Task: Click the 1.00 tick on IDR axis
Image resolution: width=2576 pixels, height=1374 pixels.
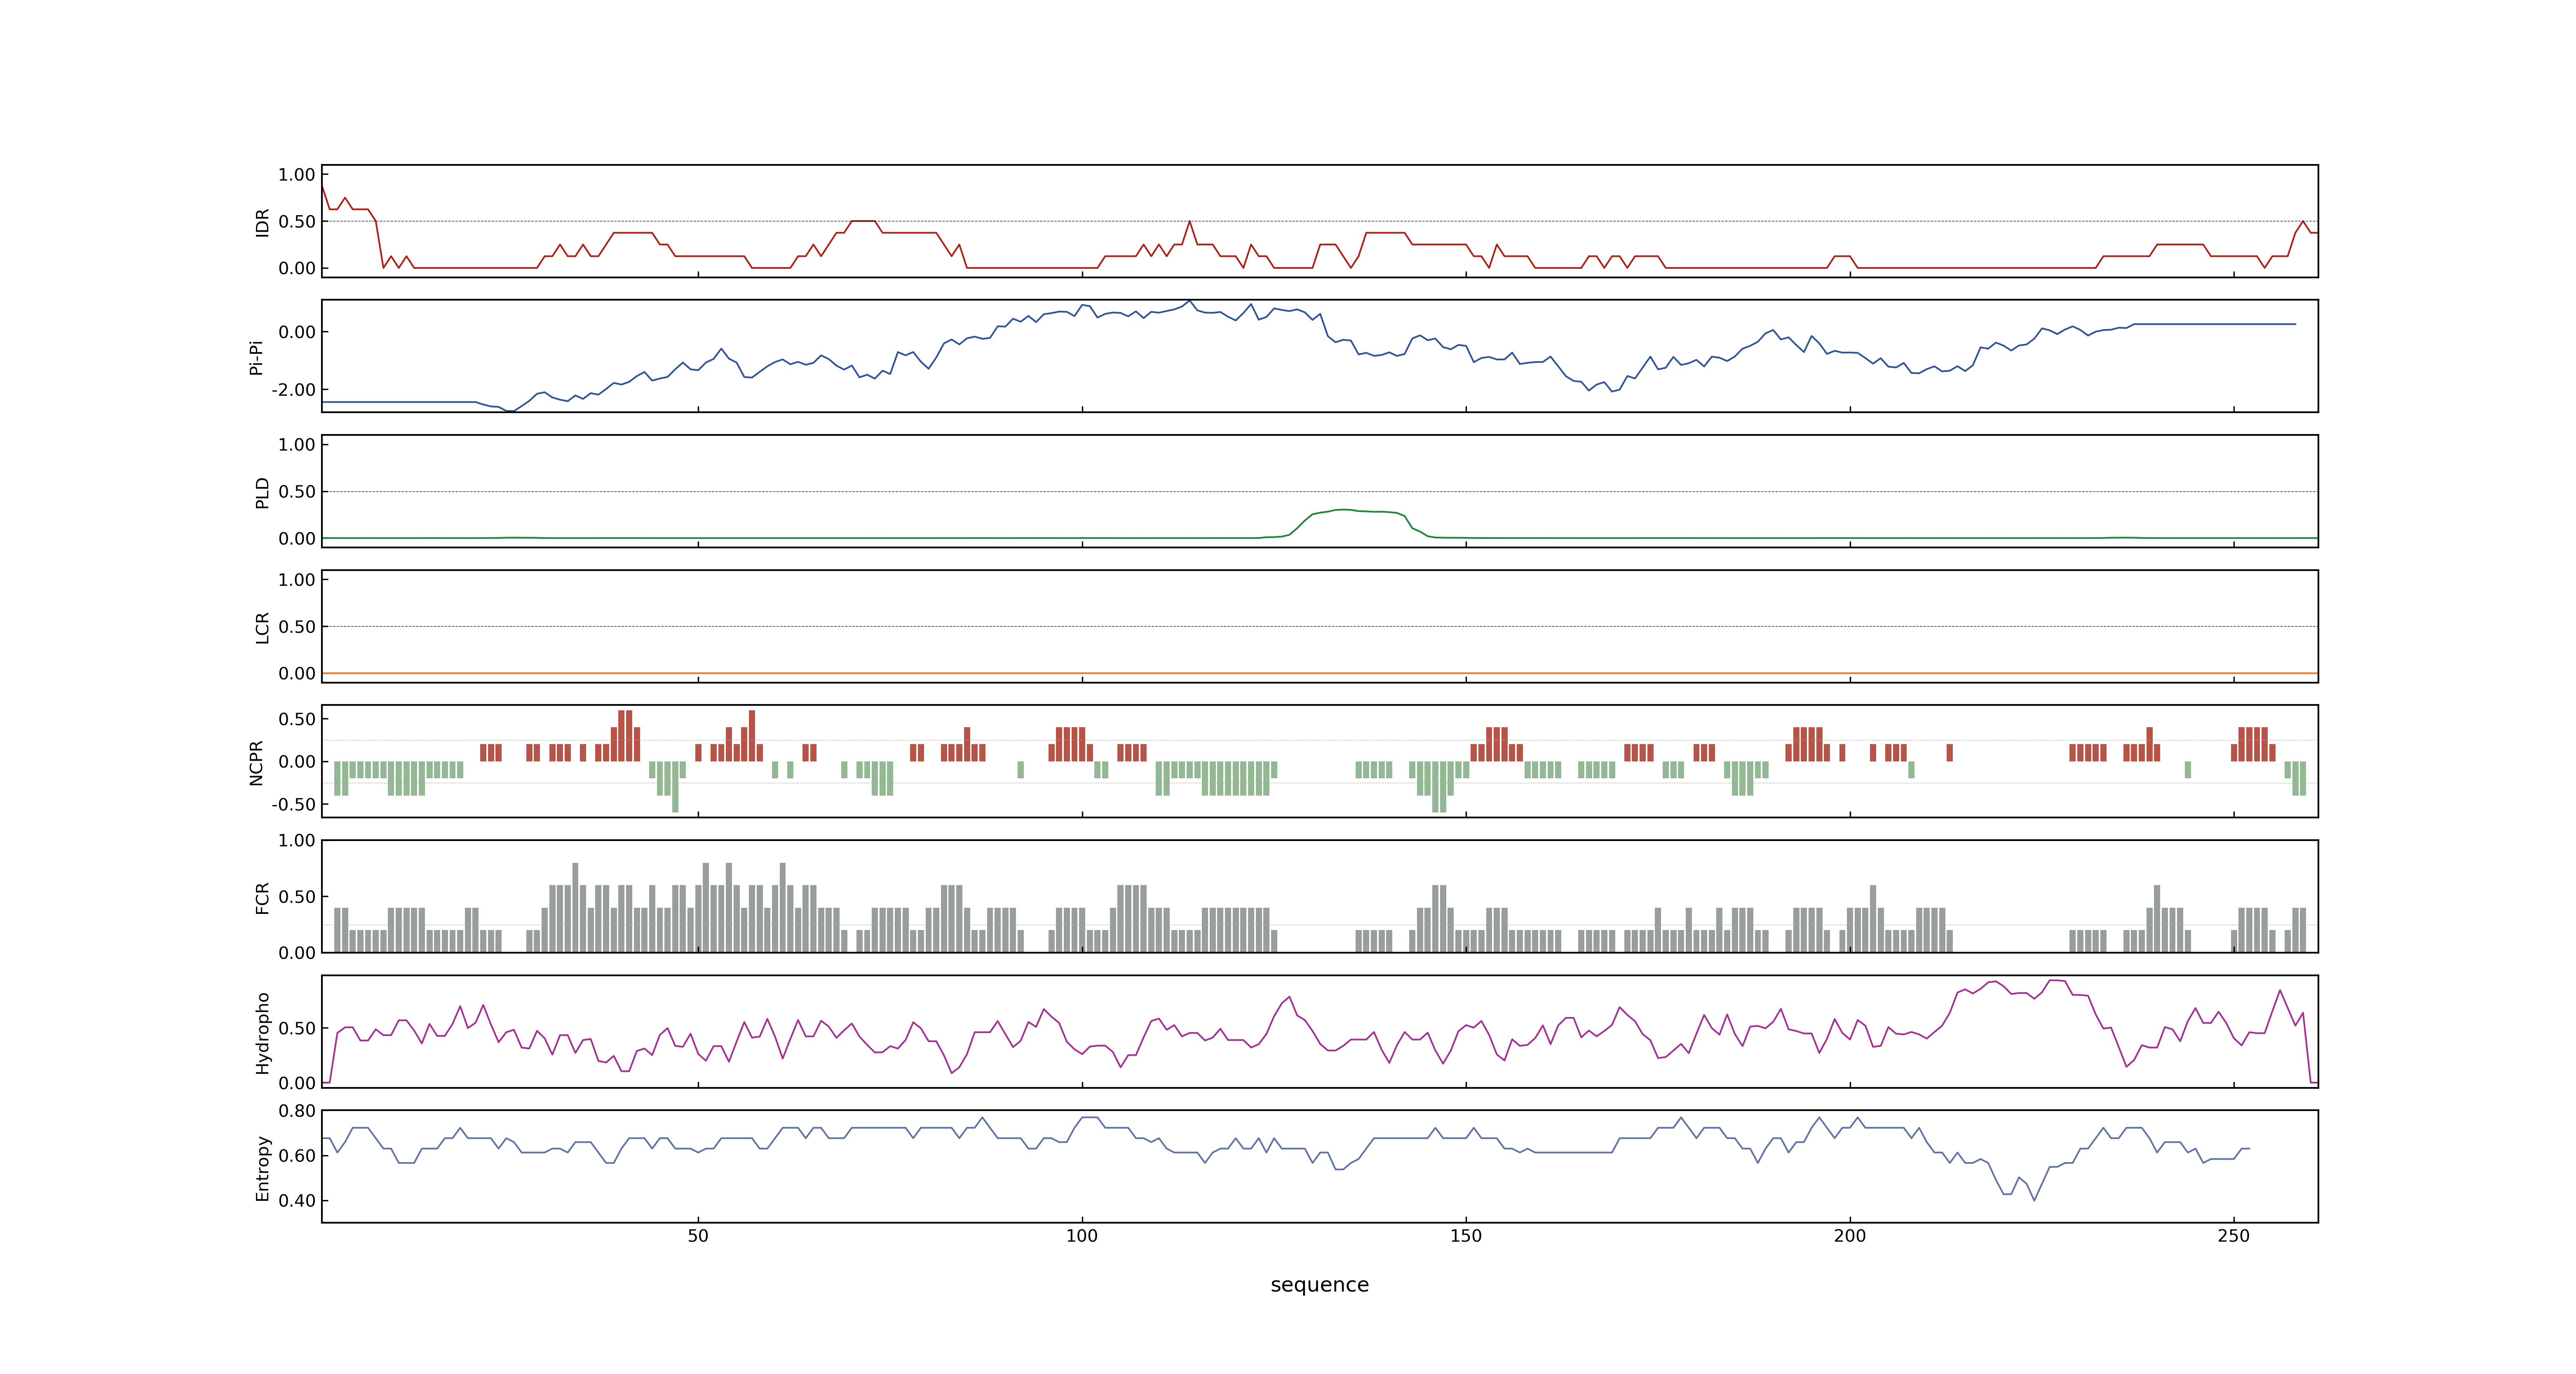Action: [x=297, y=175]
